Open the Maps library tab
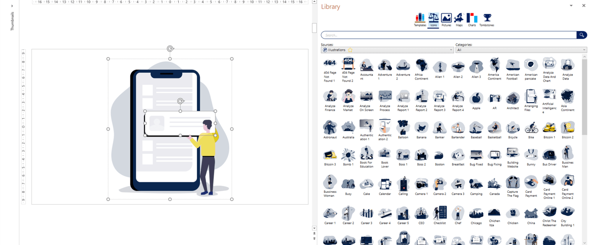This screenshot has width=607, height=245. tap(459, 19)
